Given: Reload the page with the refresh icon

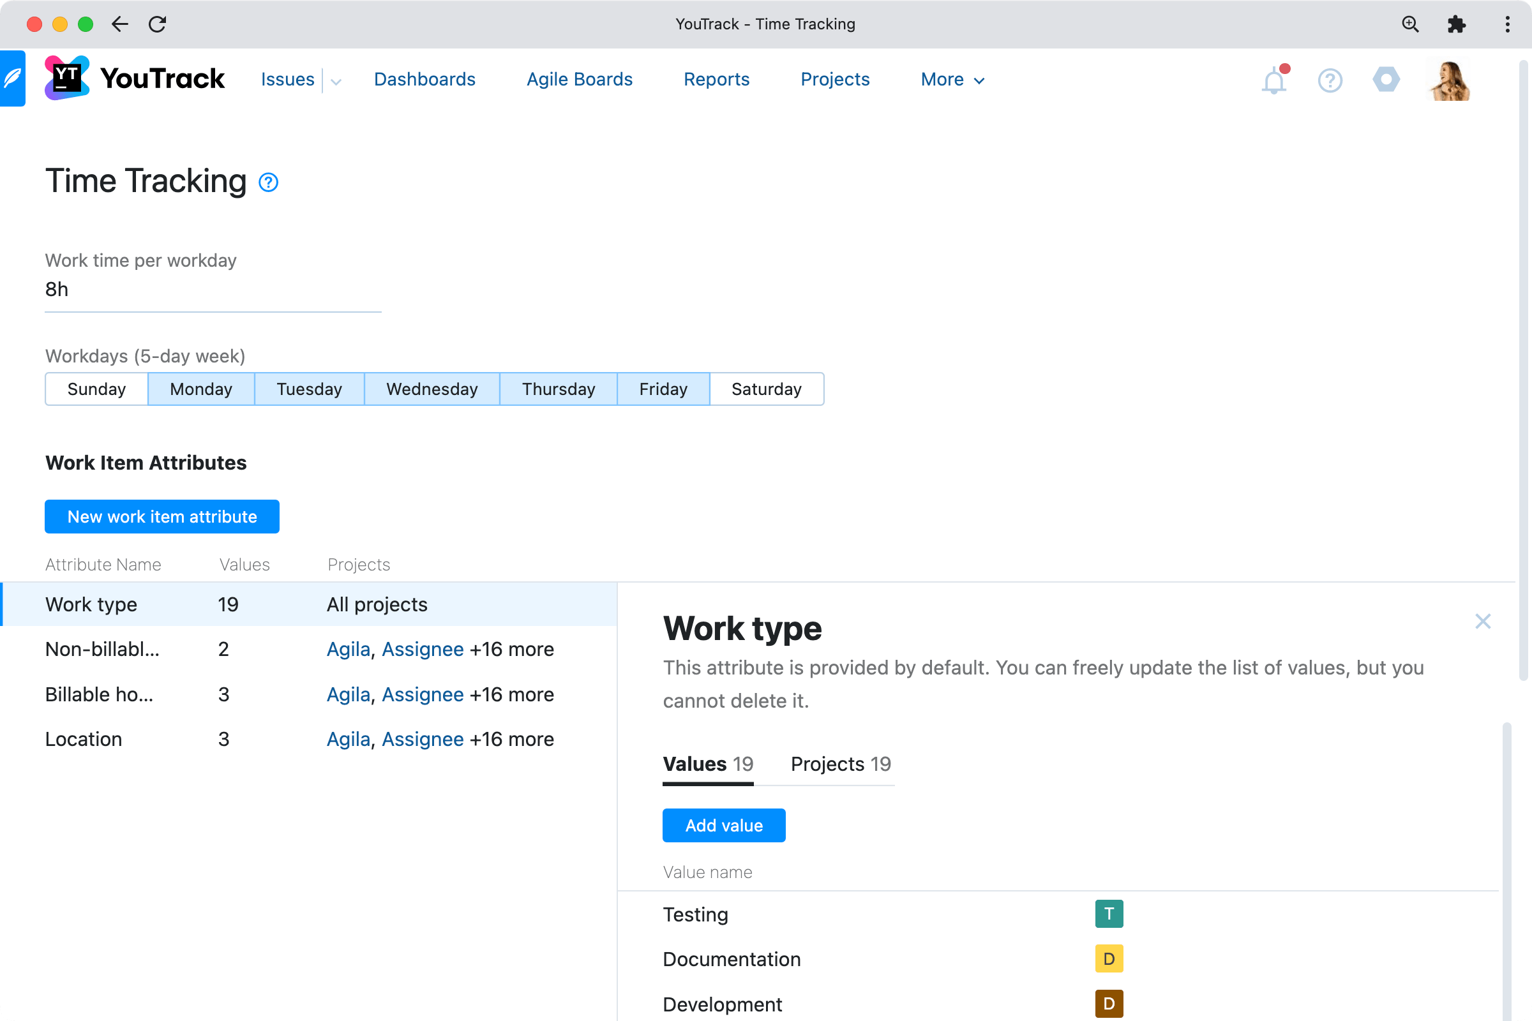Looking at the screenshot, I should [x=158, y=24].
